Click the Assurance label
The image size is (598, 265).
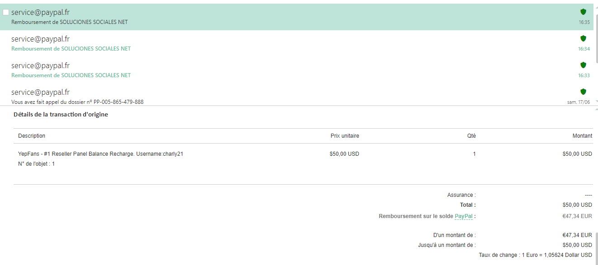tap(461, 195)
